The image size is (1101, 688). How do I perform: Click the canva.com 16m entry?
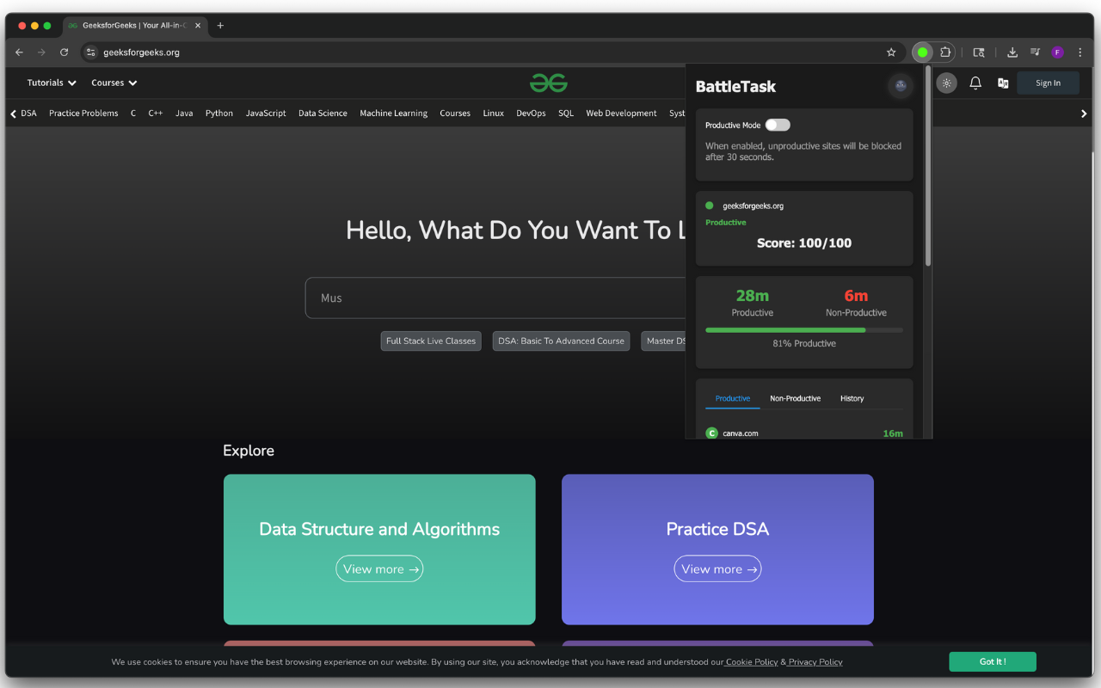[804, 433]
